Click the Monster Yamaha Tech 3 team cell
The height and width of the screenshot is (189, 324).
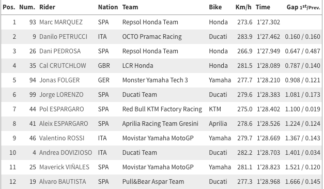click(x=155, y=80)
